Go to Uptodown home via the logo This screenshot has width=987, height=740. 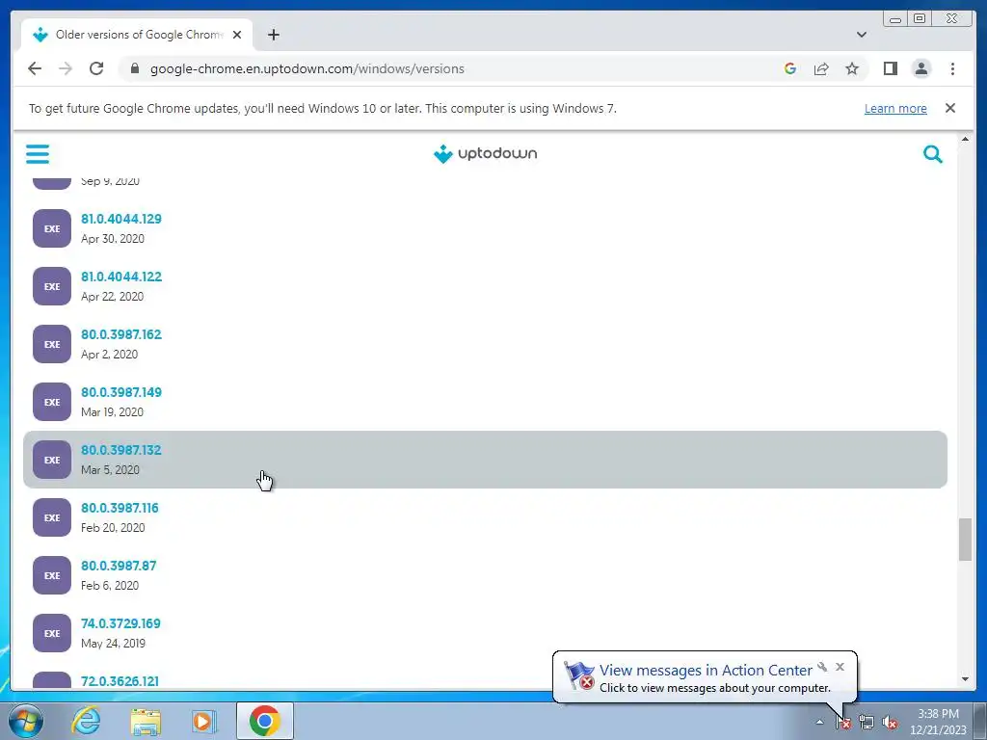coord(486,153)
